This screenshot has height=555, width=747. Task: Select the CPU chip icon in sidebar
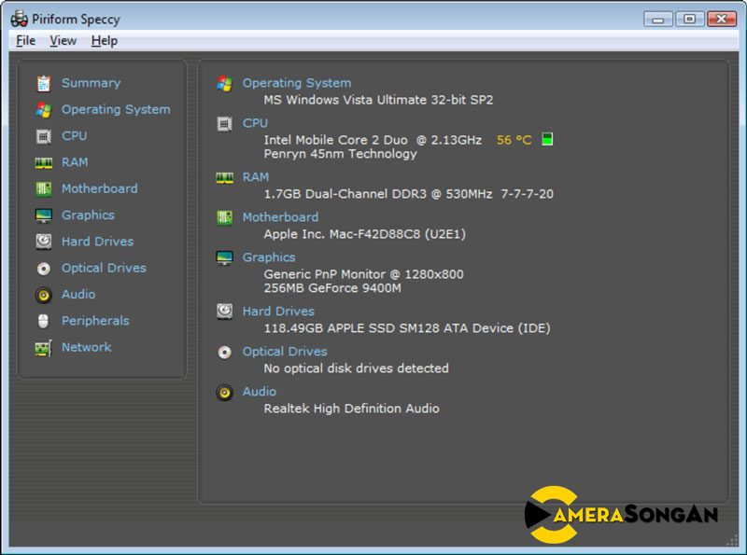43,136
